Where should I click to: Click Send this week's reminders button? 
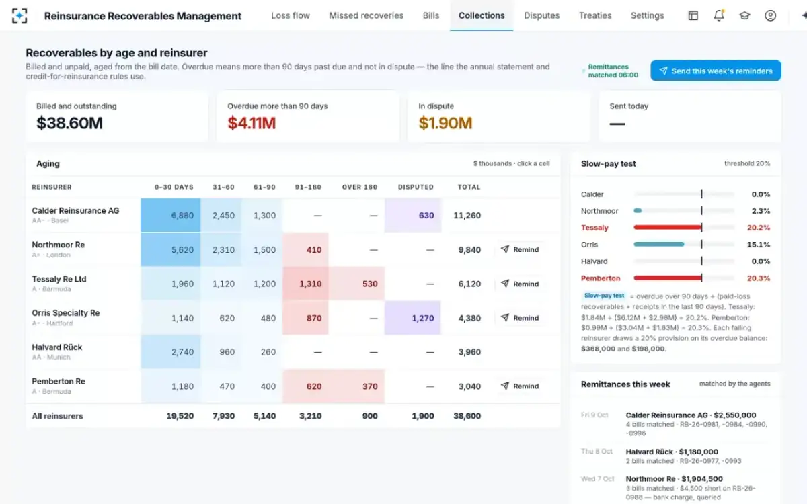716,71
